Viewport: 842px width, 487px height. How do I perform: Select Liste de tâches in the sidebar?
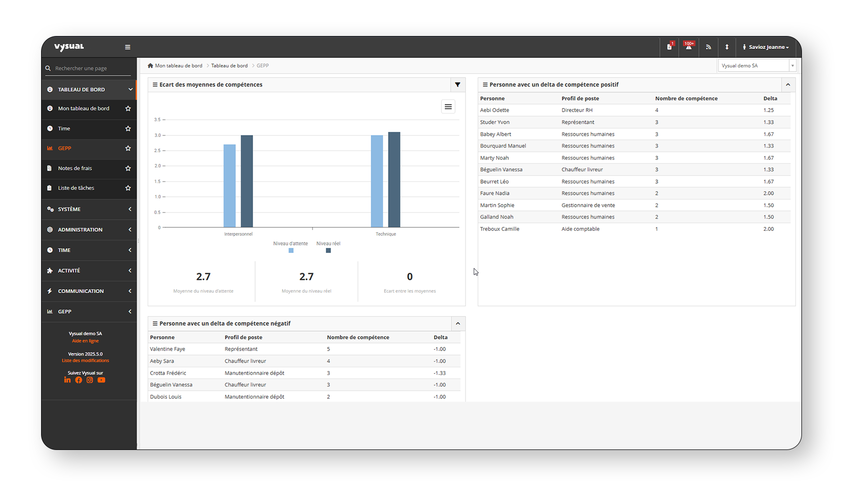pyautogui.click(x=76, y=188)
